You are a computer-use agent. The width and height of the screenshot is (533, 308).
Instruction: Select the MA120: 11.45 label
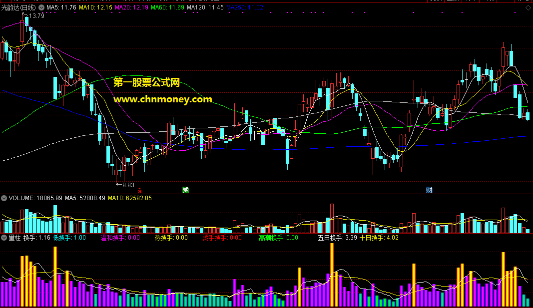pos(205,7)
